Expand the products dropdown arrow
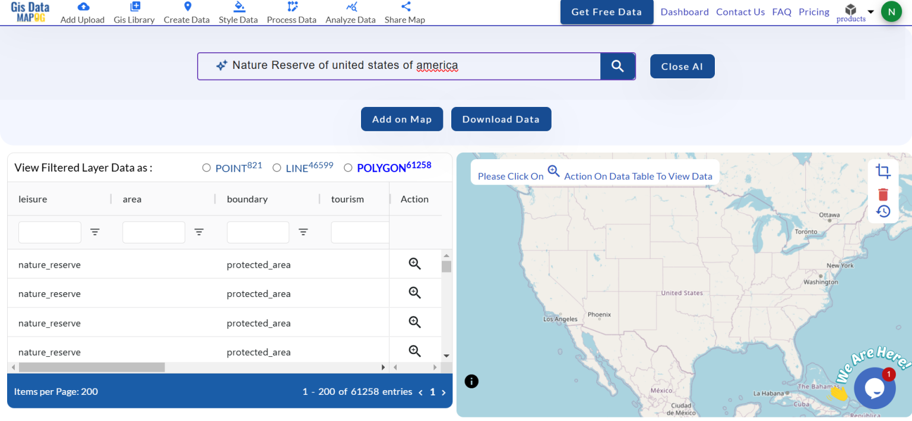Image resolution: width=912 pixels, height=421 pixels. tap(870, 12)
